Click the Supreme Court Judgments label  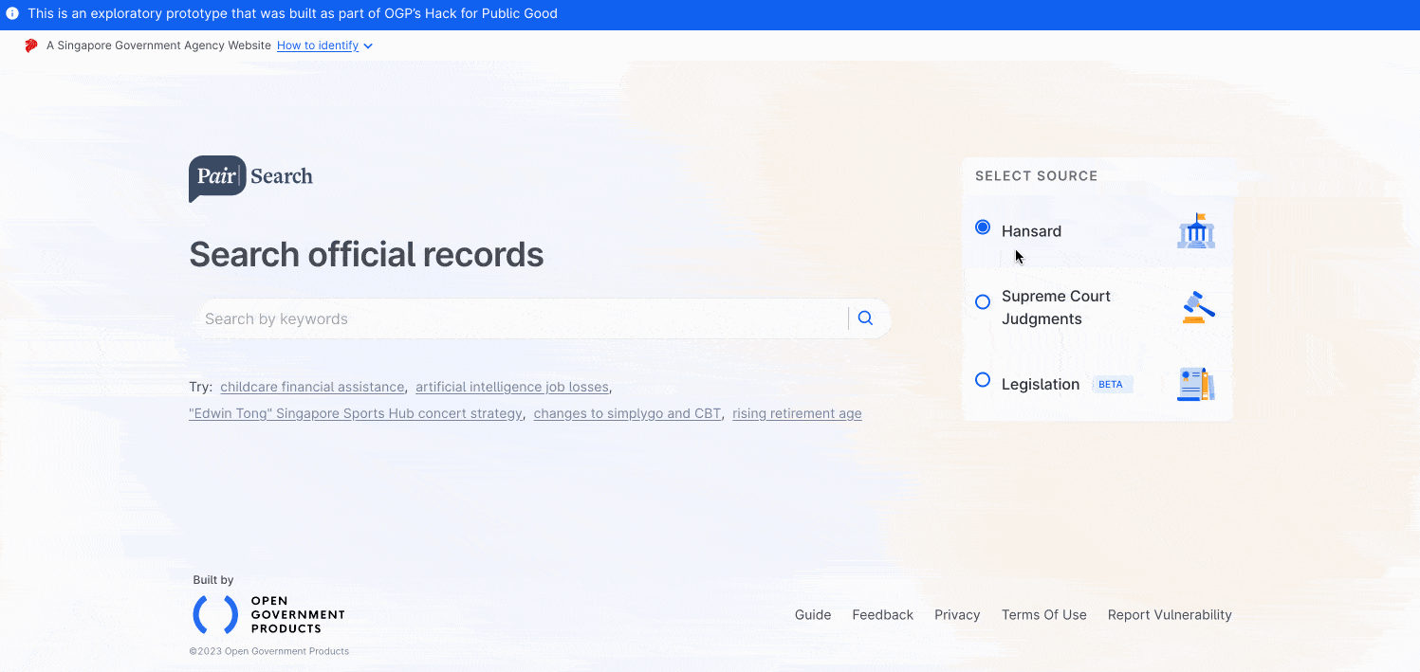tap(1056, 307)
